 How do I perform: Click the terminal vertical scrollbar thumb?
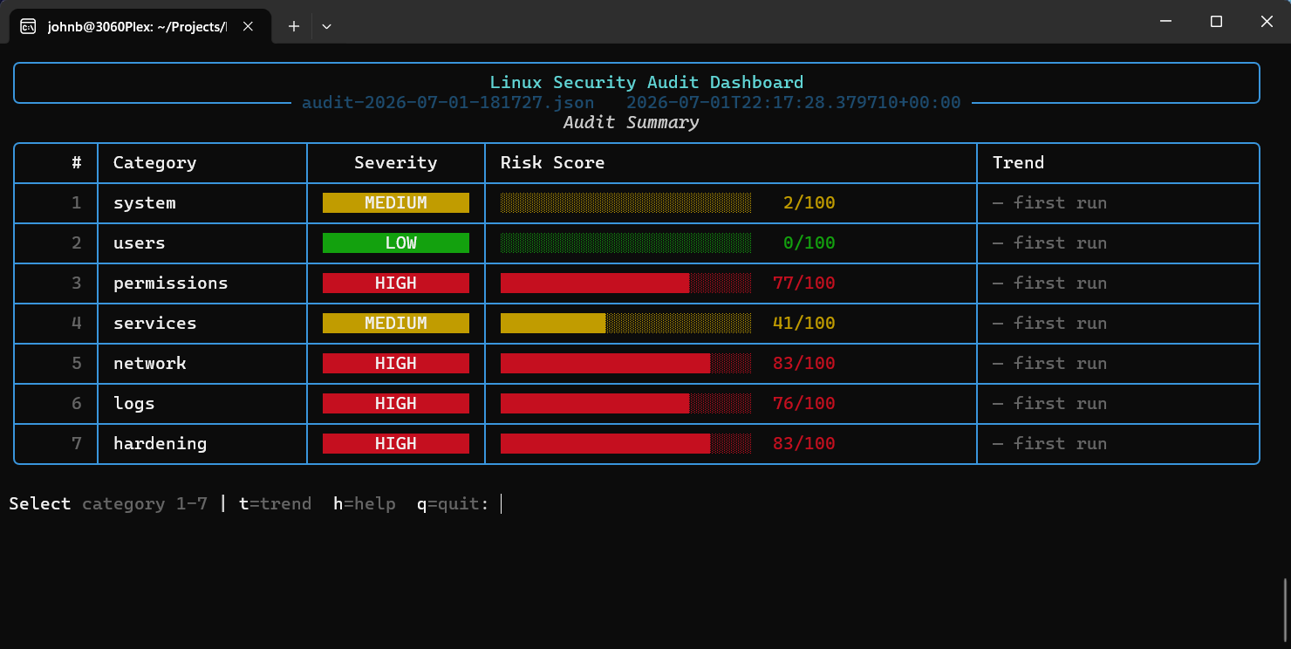pyautogui.click(x=1286, y=611)
